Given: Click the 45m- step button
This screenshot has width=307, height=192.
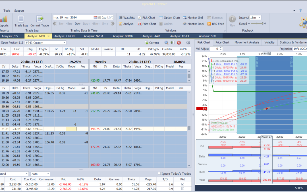Looking at the screenshot, I should pos(69,24).
